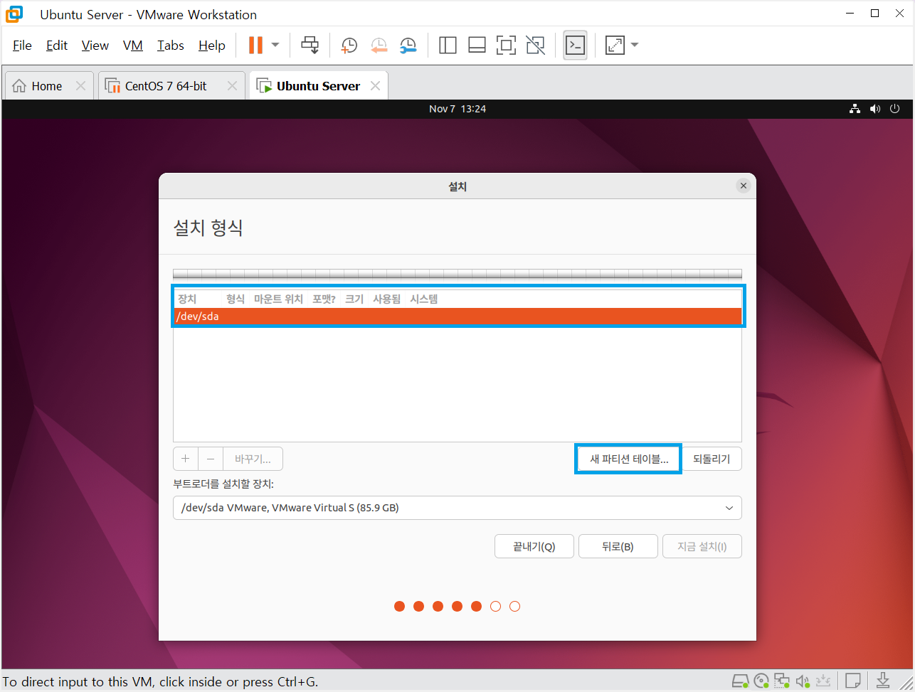Click the message log note icon
This screenshot has height=692, width=915.
click(854, 681)
